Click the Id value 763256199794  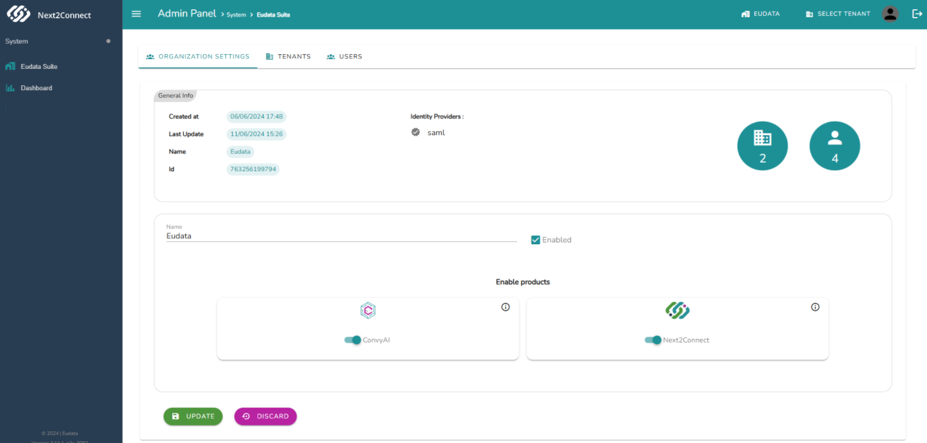point(253,169)
